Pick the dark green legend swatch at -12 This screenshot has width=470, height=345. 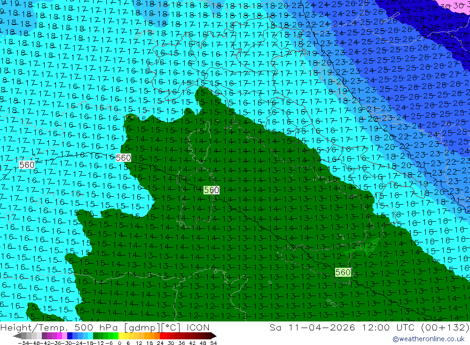[95, 336]
